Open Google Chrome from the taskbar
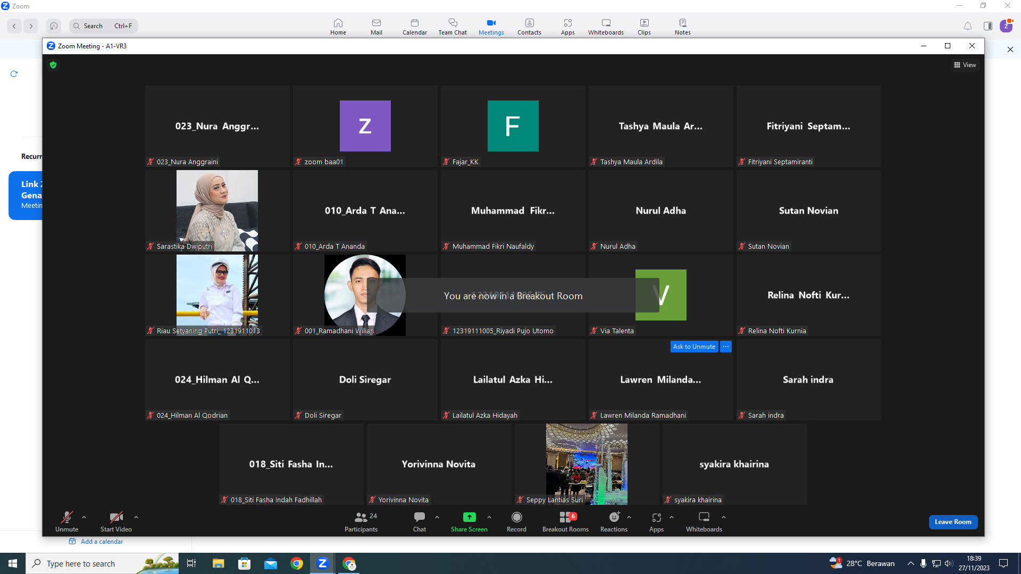This screenshot has height=574, width=1021. (x=297, y=563)
